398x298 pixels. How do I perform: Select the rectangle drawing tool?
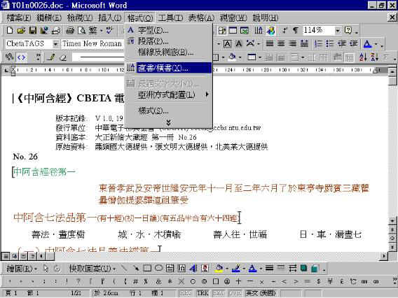point(147,268)
